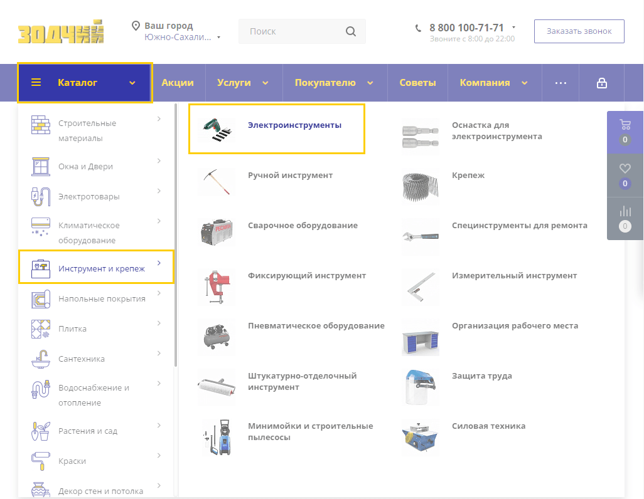
Task: Click the magnifying glass search icon
Action: coord(351,31)
